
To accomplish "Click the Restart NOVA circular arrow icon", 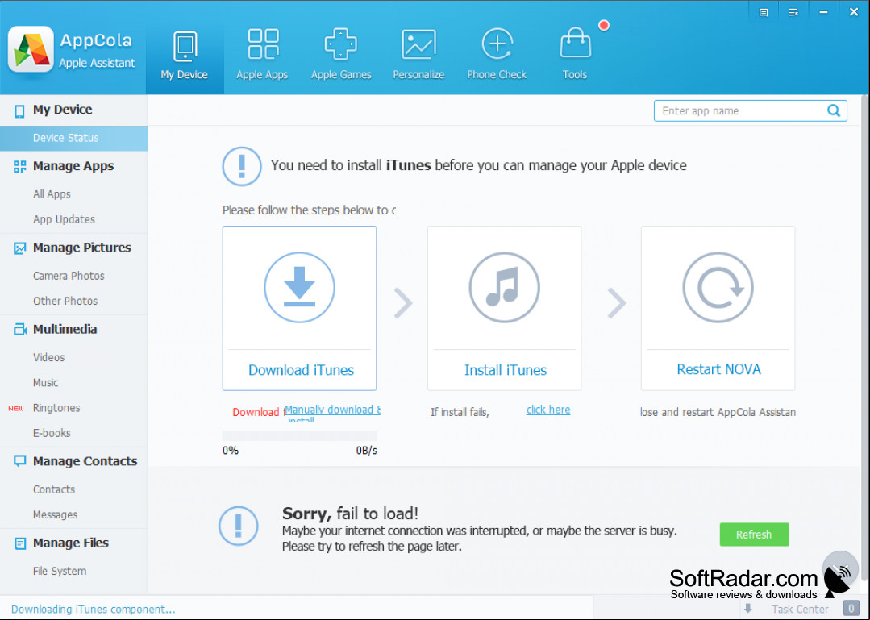I will [718, 287].
